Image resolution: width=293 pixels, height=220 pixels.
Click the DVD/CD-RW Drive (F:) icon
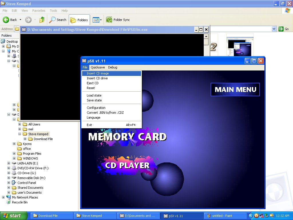(x=14, y=168)
